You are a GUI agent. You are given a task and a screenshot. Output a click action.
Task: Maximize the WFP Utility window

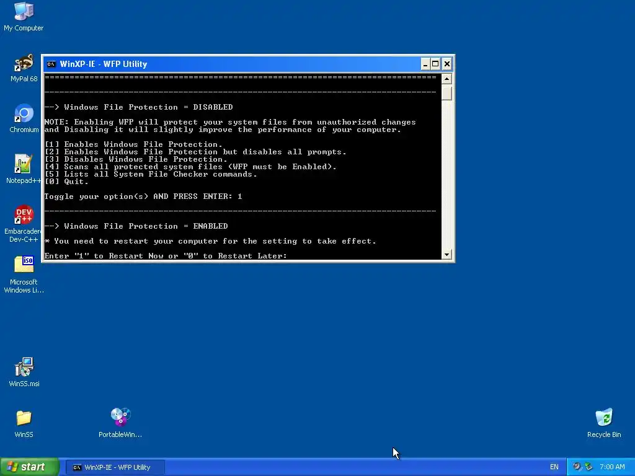[435, 64]
